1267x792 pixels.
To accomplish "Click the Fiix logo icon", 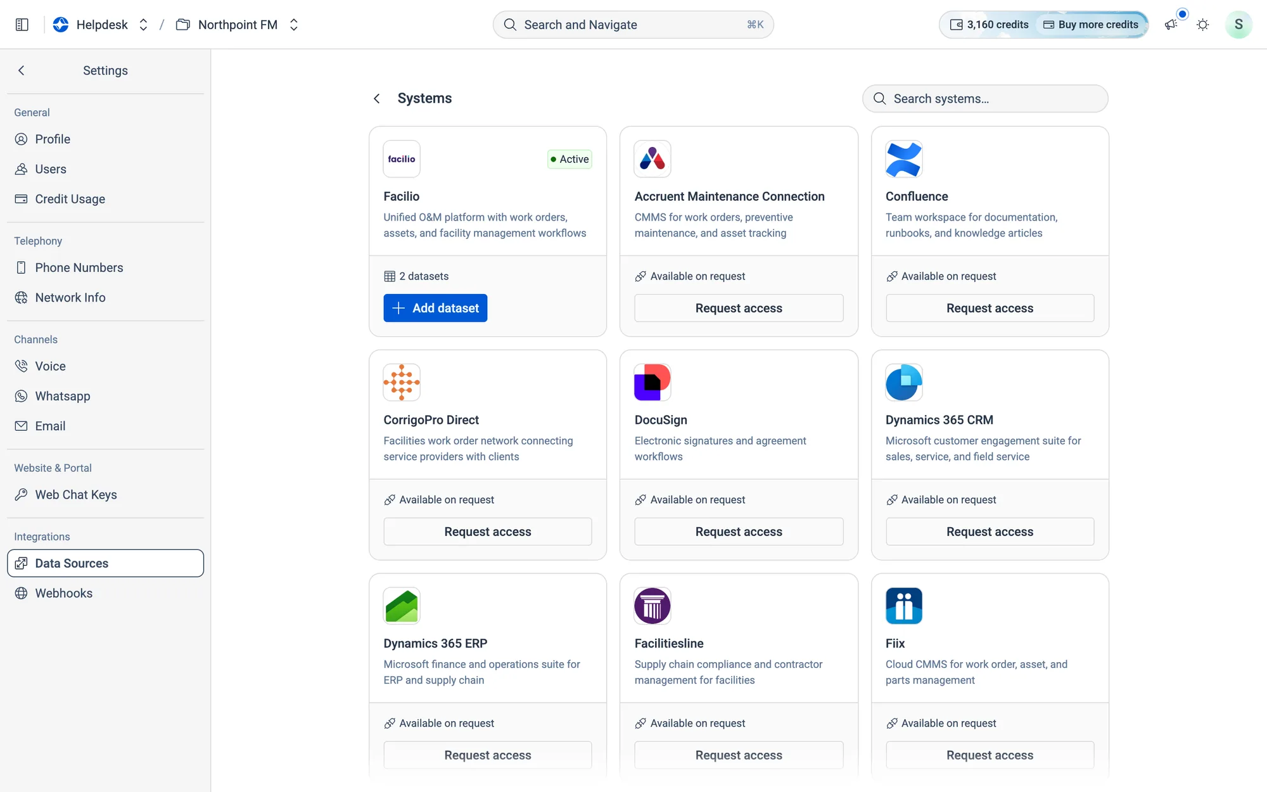I will pyautogui.click(x=904, y=606).
